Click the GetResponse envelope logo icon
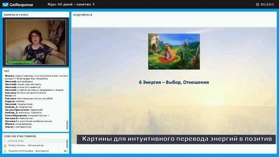This screenshot has width=279, height=157. [x=5, y=5]
